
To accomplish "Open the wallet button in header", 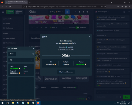I will [x=67, y=12].
